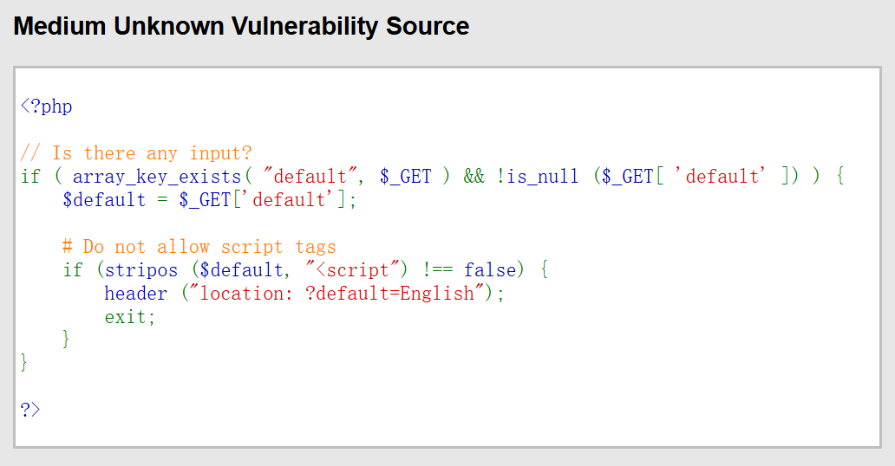Click the exit; statement
The image size is (895, 466).
(130, 317)
